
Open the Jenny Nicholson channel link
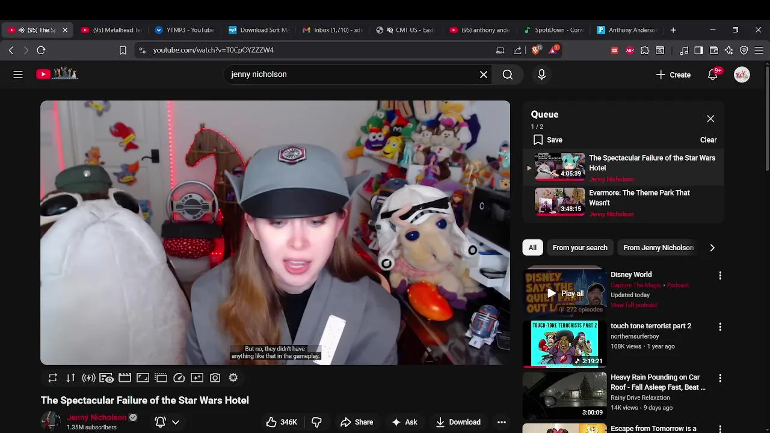(97, 417)
